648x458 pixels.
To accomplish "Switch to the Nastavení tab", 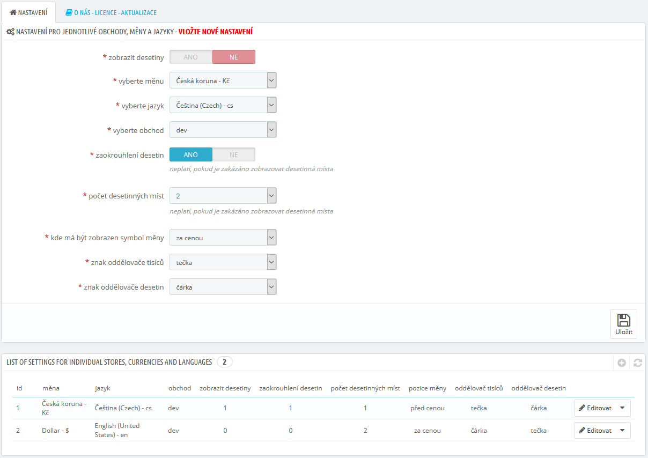I will pyautogui.click(x=28, y=12).
